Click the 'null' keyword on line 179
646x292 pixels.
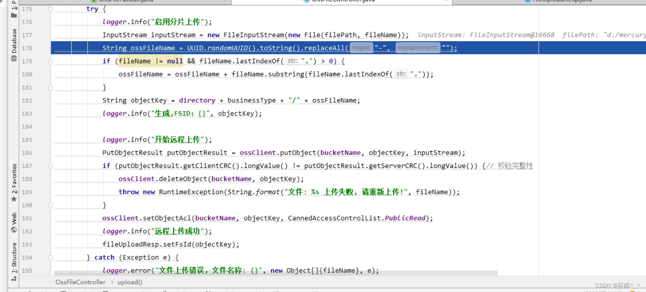[x=175, y=61]
